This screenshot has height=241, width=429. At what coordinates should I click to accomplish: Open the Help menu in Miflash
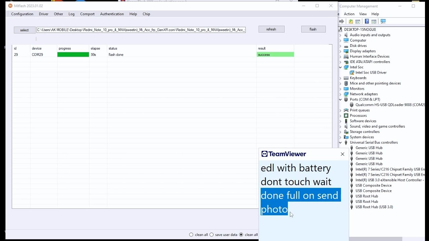(133, 14)
